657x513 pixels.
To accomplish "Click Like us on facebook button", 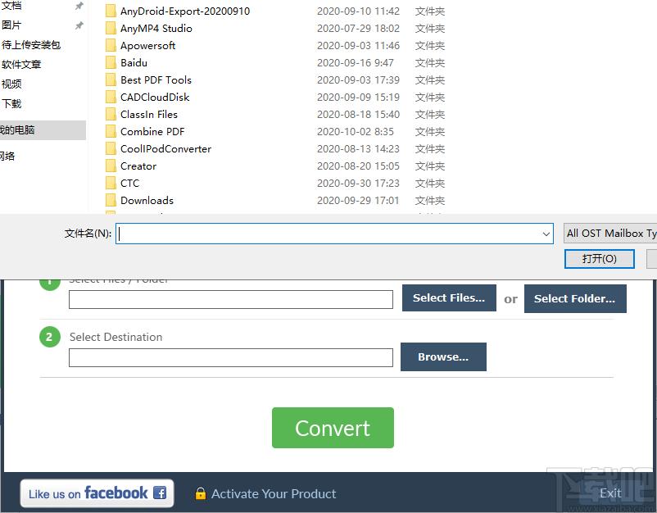I will point(97,493).
